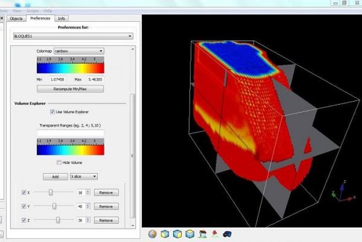The width and height of the screenshot is (362, 242).
Task: Open the Colormap rainbow dropdown
Action: point(79,51)
